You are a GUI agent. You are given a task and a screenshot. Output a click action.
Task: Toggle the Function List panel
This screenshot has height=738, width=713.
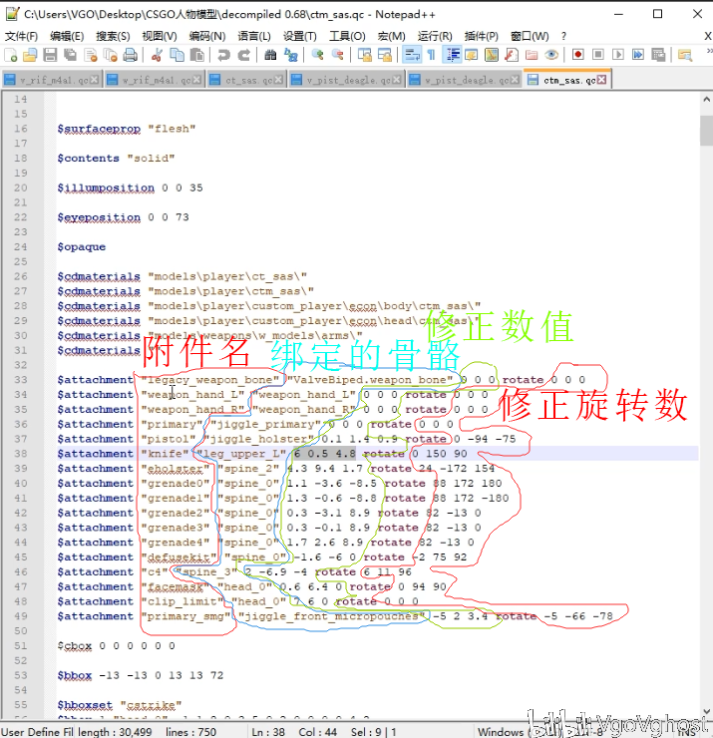512,55
